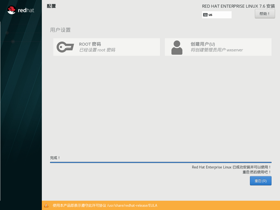The width and height of the screenshot is (280, 210).
Task: Click the installation progress bar
Action: (x=161, y=162)
